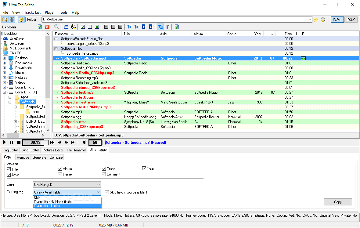Expand Local Disk (C:) in Explorer

point(4,88)
